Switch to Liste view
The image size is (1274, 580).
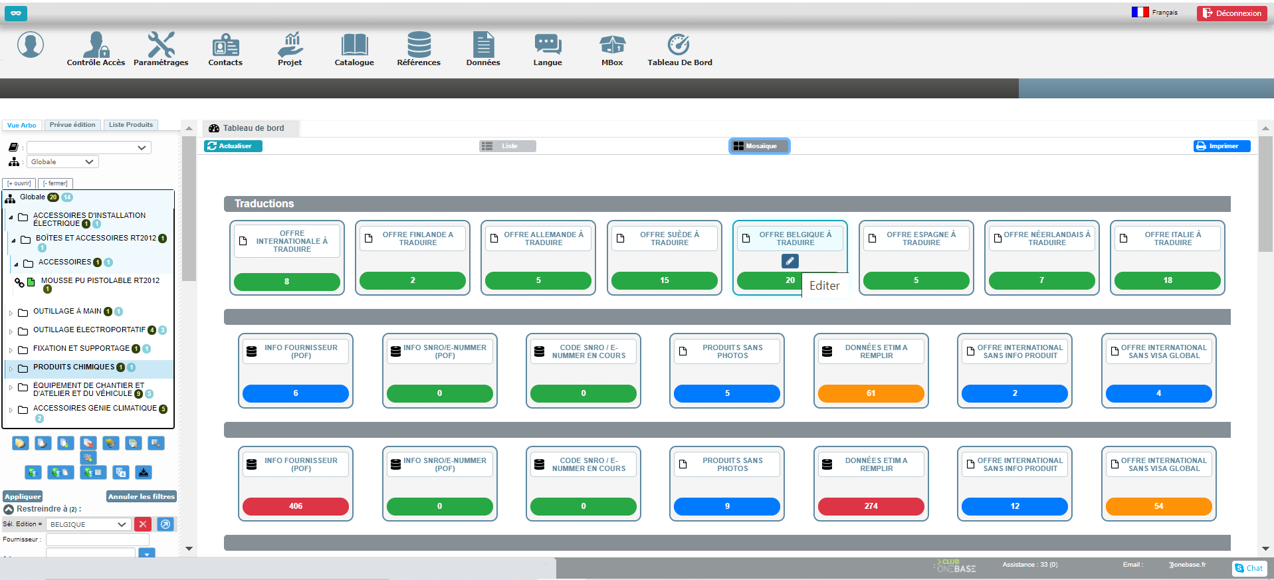pos(508,146)
